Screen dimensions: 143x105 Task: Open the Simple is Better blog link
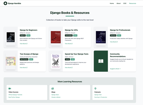[56, 97]
